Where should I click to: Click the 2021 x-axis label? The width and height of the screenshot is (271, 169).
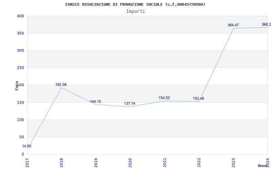click(165, 163)
